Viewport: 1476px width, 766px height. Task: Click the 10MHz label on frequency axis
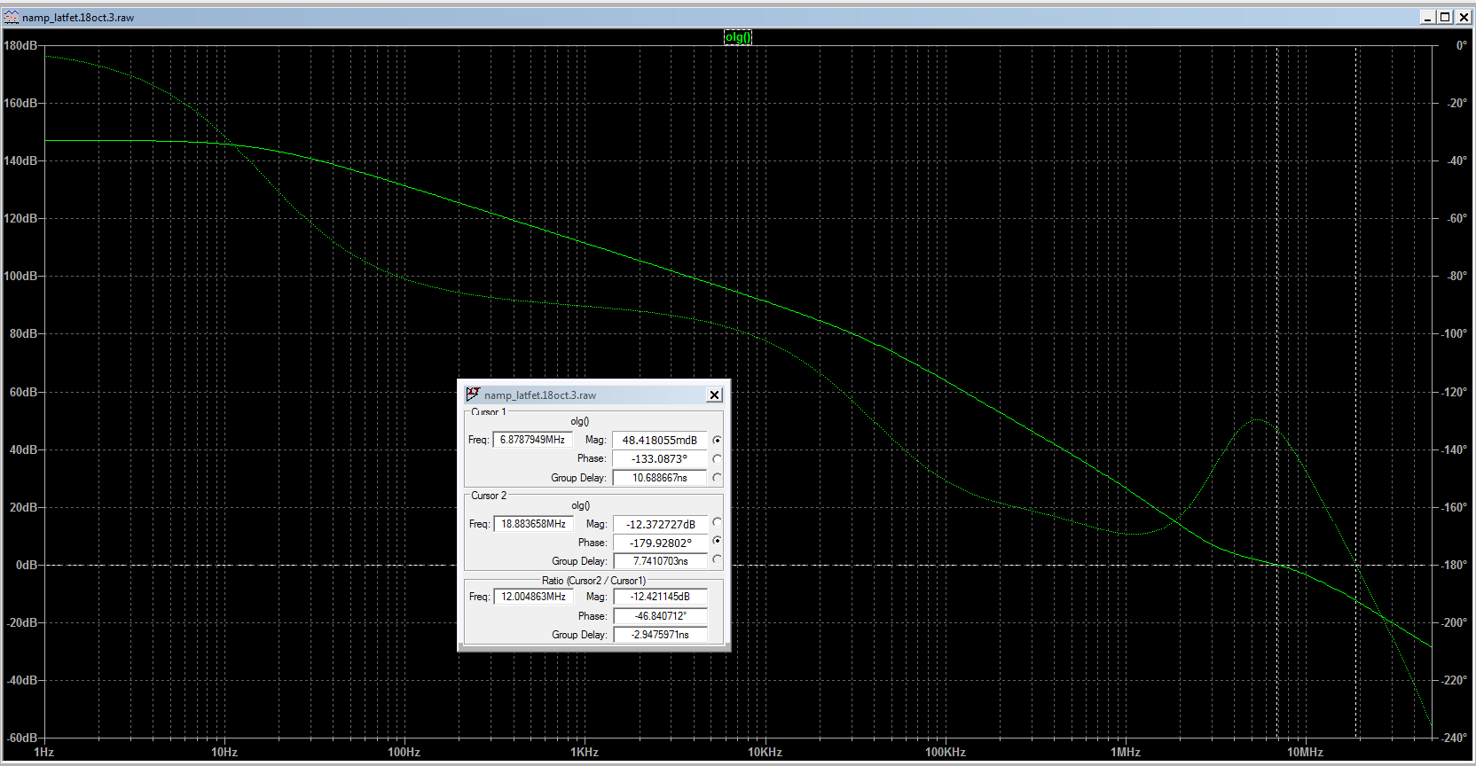1306,752
